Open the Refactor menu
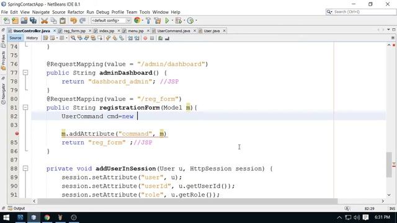The height and width of the screenshot is (223, 397). [76, 12]
